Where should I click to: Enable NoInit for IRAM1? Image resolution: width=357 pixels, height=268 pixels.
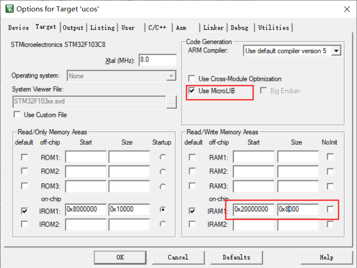(330, 209)
